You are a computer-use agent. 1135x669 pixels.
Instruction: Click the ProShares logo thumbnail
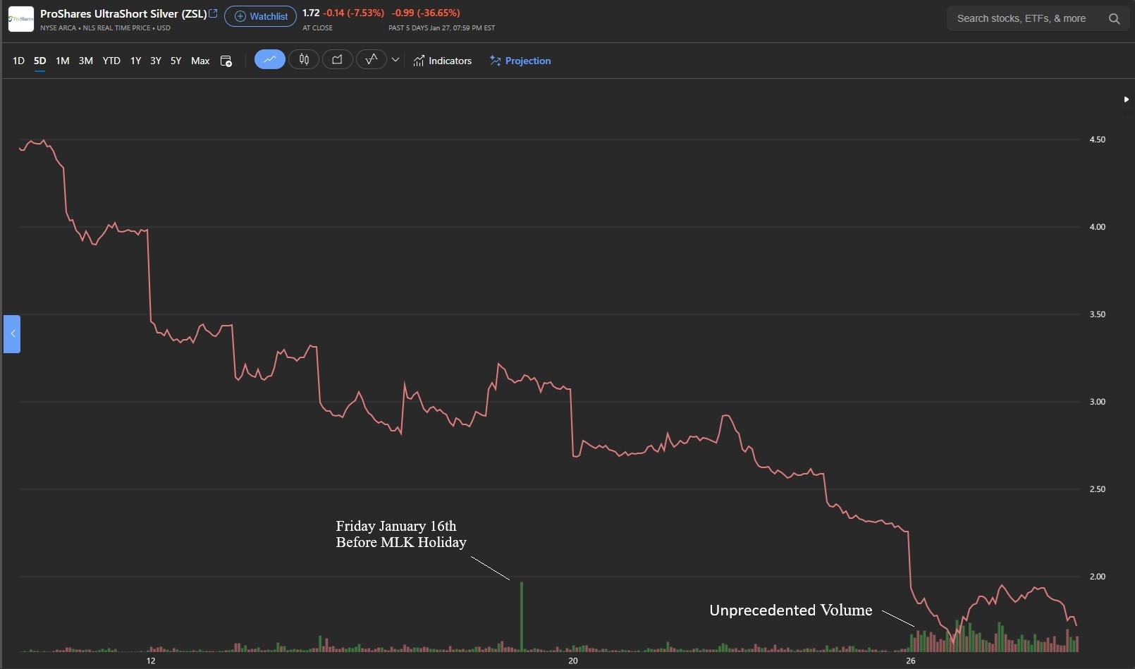20,19
